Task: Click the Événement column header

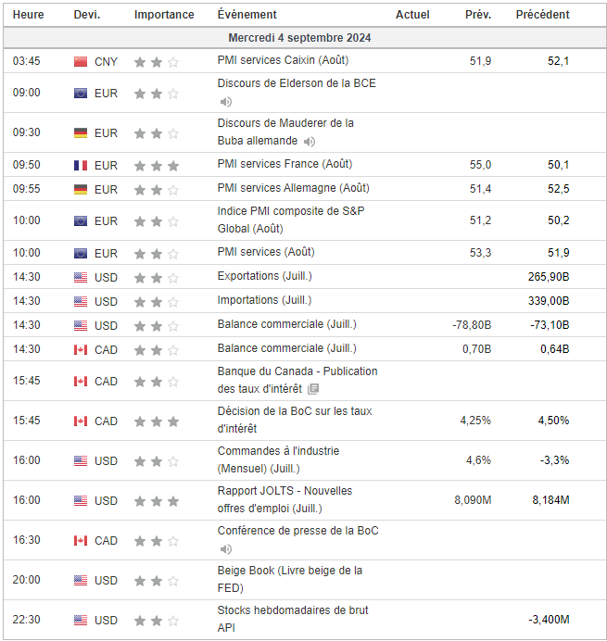Action: (247, 15)
